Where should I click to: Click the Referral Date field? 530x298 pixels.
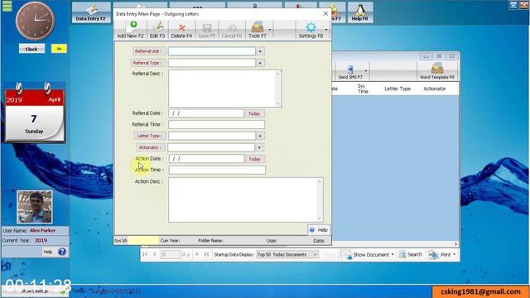pyautogui.click(x=206, y=113)
